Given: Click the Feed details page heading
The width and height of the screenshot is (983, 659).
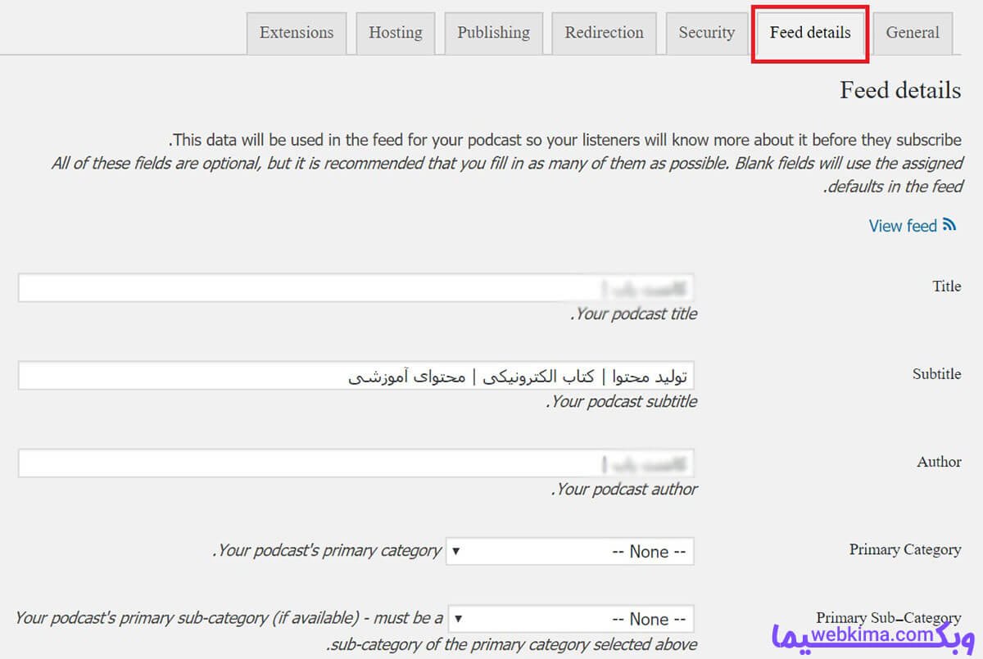Looking at the screenshot, I should (x=900, y=90).
